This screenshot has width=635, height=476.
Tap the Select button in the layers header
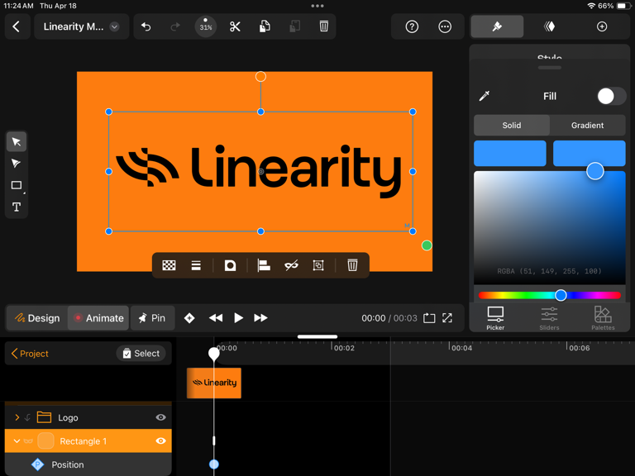click(141, 354)
